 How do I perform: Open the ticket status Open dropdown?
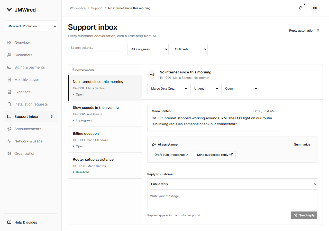(x=240, y=89)
